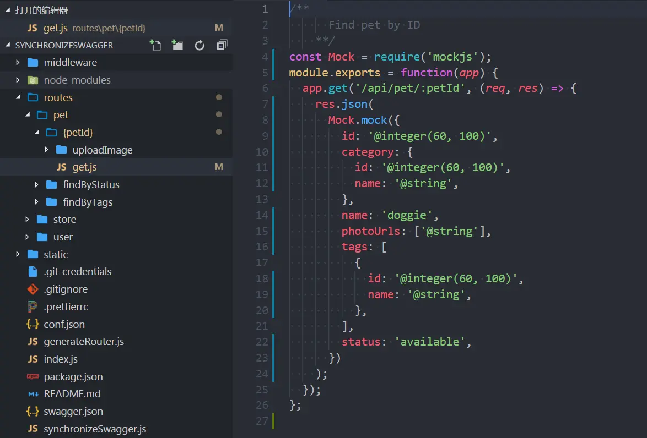Expand the user folder arrow

(x=27, y=237)
